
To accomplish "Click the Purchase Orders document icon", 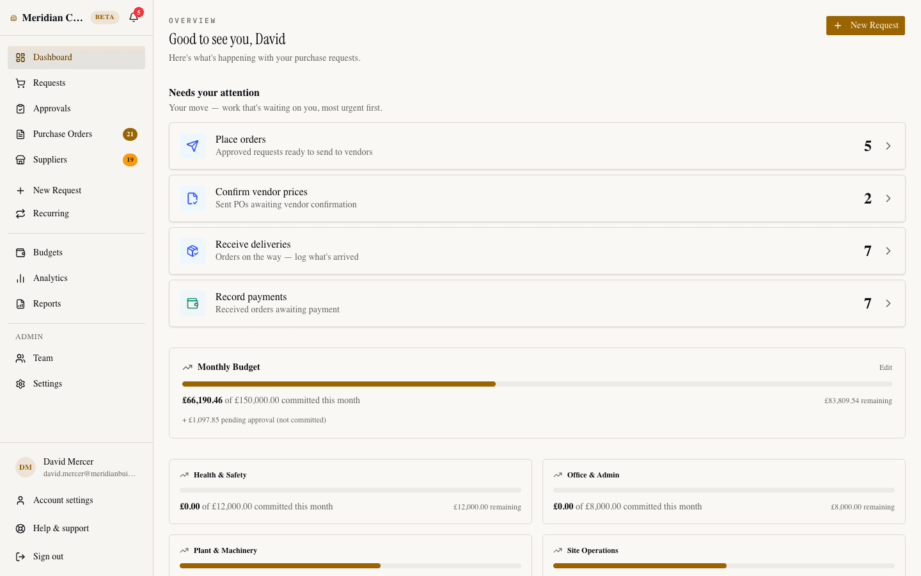I will point(20,134).
